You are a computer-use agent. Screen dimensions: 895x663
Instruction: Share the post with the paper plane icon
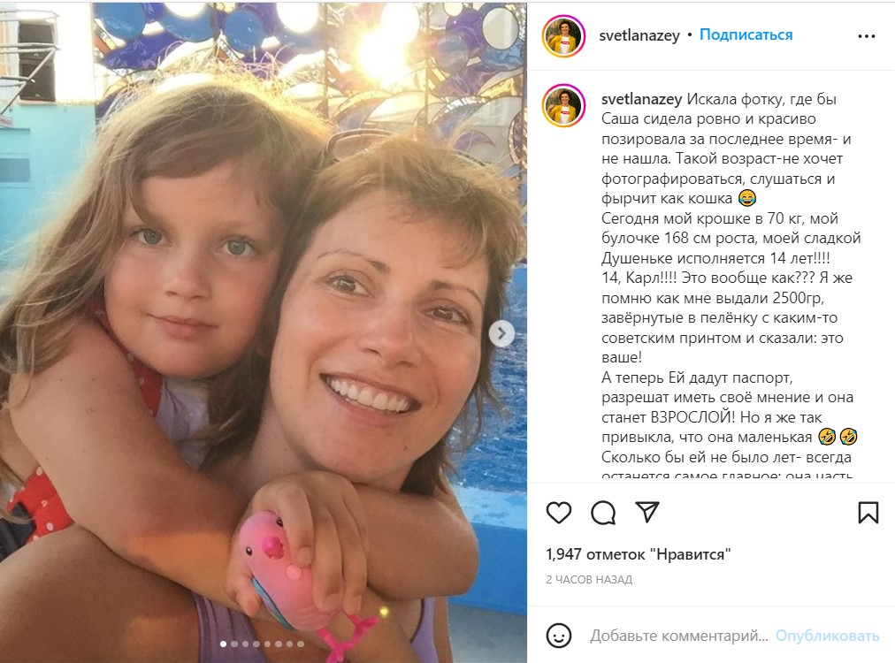(648, 513)
